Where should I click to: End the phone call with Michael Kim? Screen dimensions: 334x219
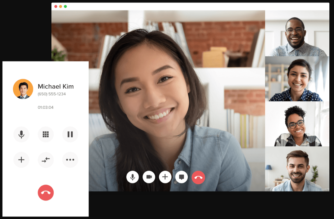tap(46, 192)
